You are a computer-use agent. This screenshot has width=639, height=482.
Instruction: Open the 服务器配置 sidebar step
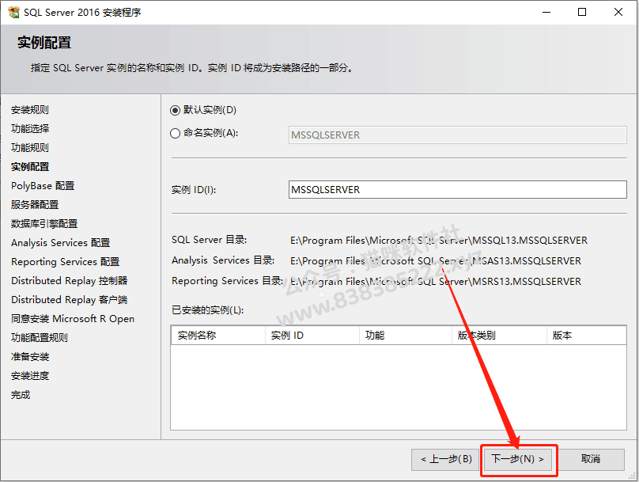click(35, 205)
